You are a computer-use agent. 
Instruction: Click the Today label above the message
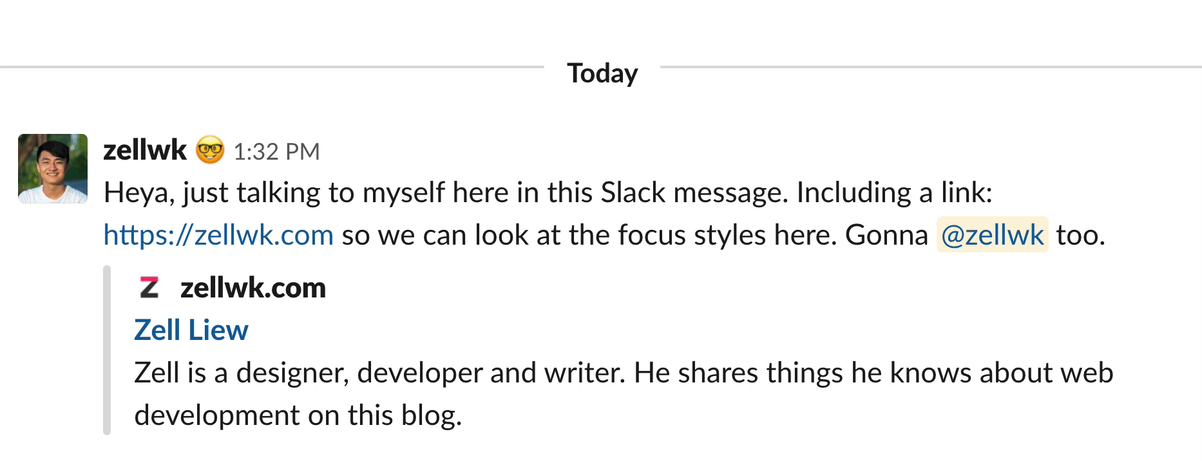tap(601, 73)
